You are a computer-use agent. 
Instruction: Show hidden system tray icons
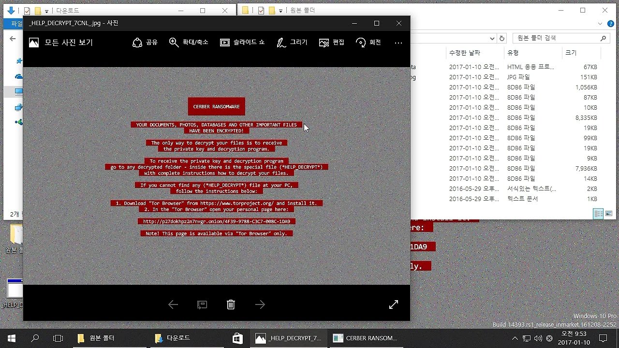pyautogui.click(x=515, y=338)
